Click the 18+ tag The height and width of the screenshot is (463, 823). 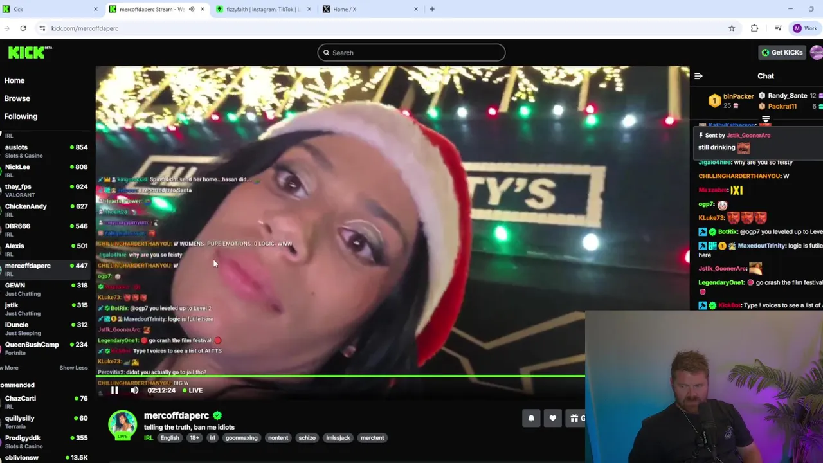coord(194,438)
